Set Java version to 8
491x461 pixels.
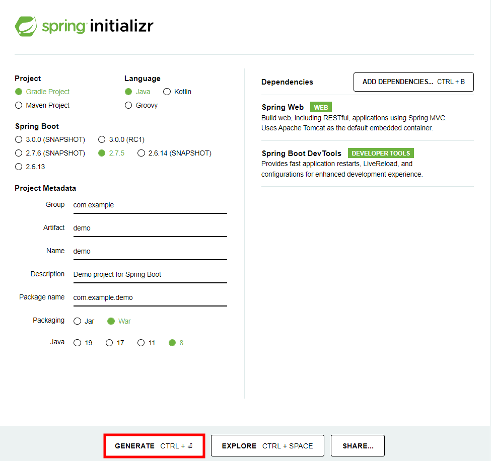coord(172,343)
